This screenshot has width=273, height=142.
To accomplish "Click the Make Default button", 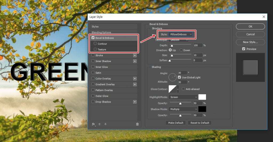I will pyautogui.click(x=176, y=123).
